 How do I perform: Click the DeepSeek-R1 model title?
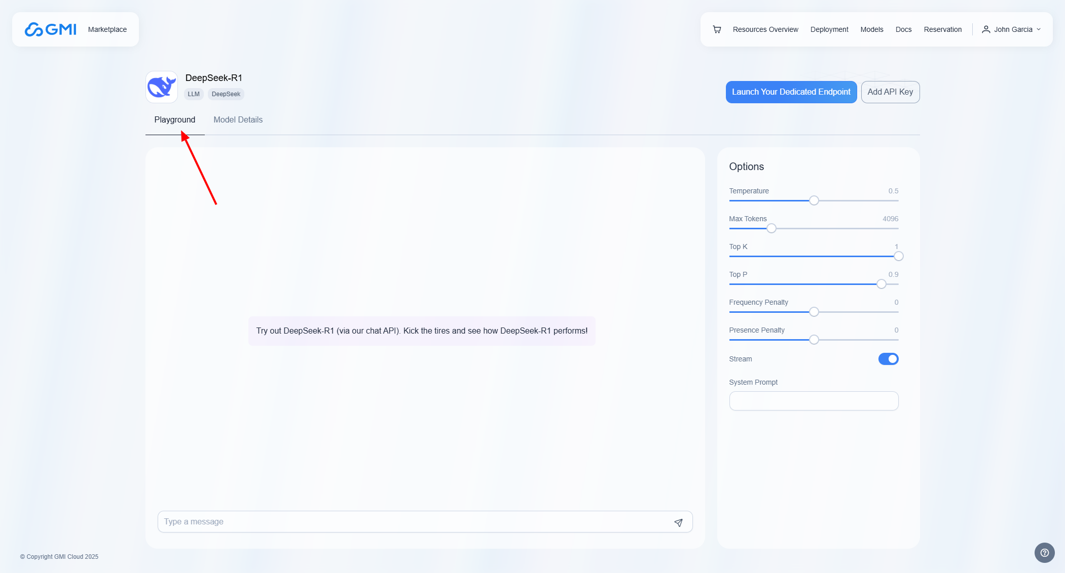(214, 78)
